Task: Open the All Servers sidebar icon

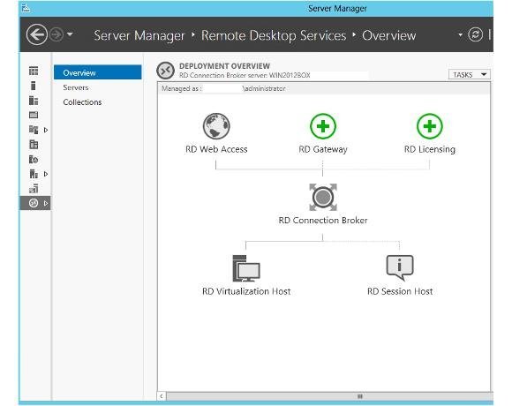Action: [x=34, y=101]
